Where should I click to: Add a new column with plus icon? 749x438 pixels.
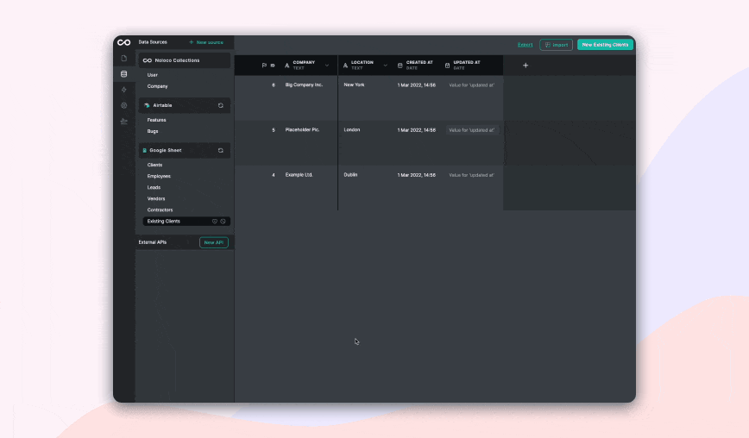tap(526, 66)
